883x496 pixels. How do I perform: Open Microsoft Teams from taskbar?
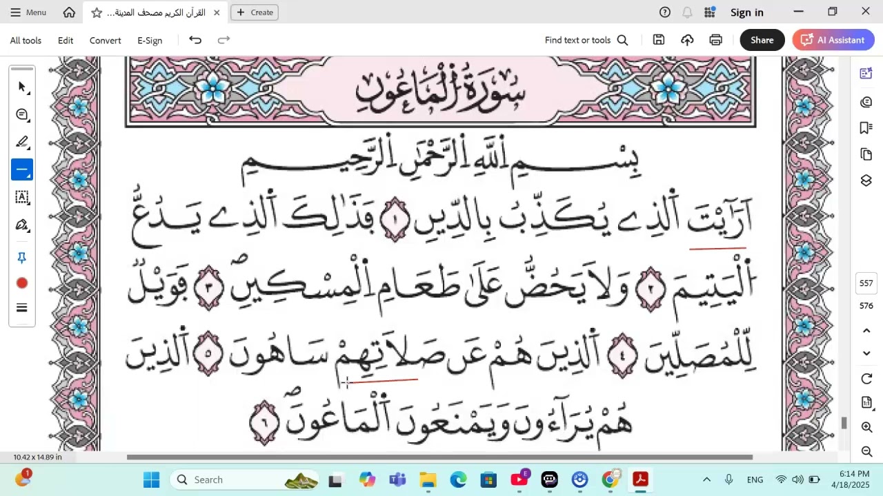click(x=397, y=479)
